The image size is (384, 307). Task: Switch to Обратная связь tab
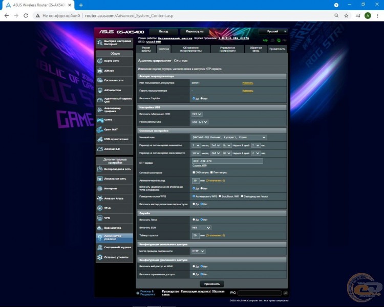tap(255, 49)
